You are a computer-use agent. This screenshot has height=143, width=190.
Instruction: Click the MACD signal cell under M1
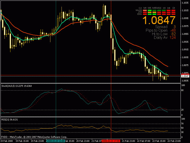pyautogui.click(x=145, y=10)
